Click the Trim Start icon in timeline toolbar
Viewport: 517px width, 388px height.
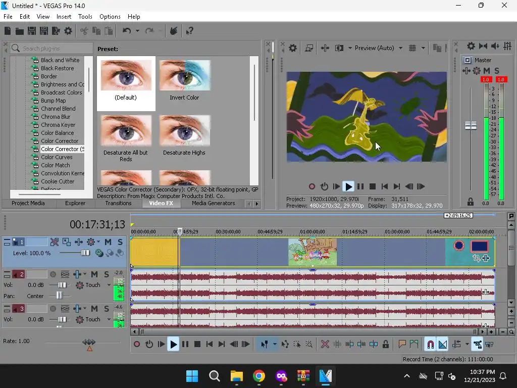[x=349, y=345]
